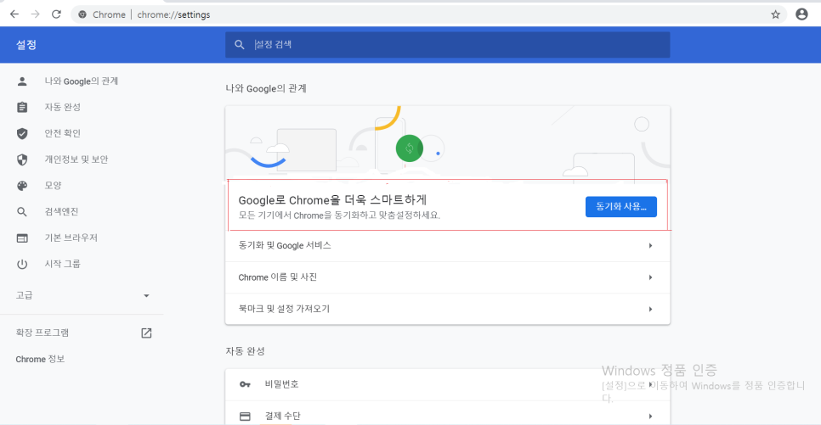Select 검색엔진 in sidebar

pyautogui.click(x=61, y=212)
